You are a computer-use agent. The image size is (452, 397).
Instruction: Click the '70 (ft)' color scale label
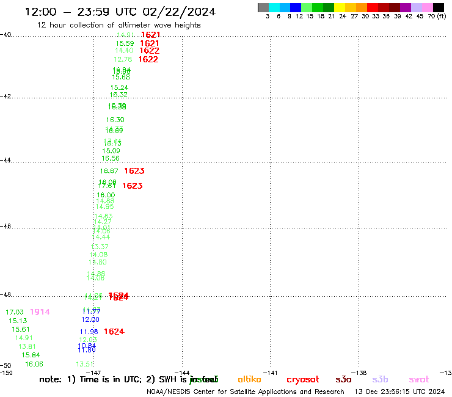437,16
